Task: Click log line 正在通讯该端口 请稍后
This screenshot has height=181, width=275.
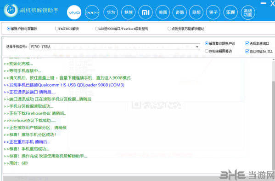Action: [30, 92]
